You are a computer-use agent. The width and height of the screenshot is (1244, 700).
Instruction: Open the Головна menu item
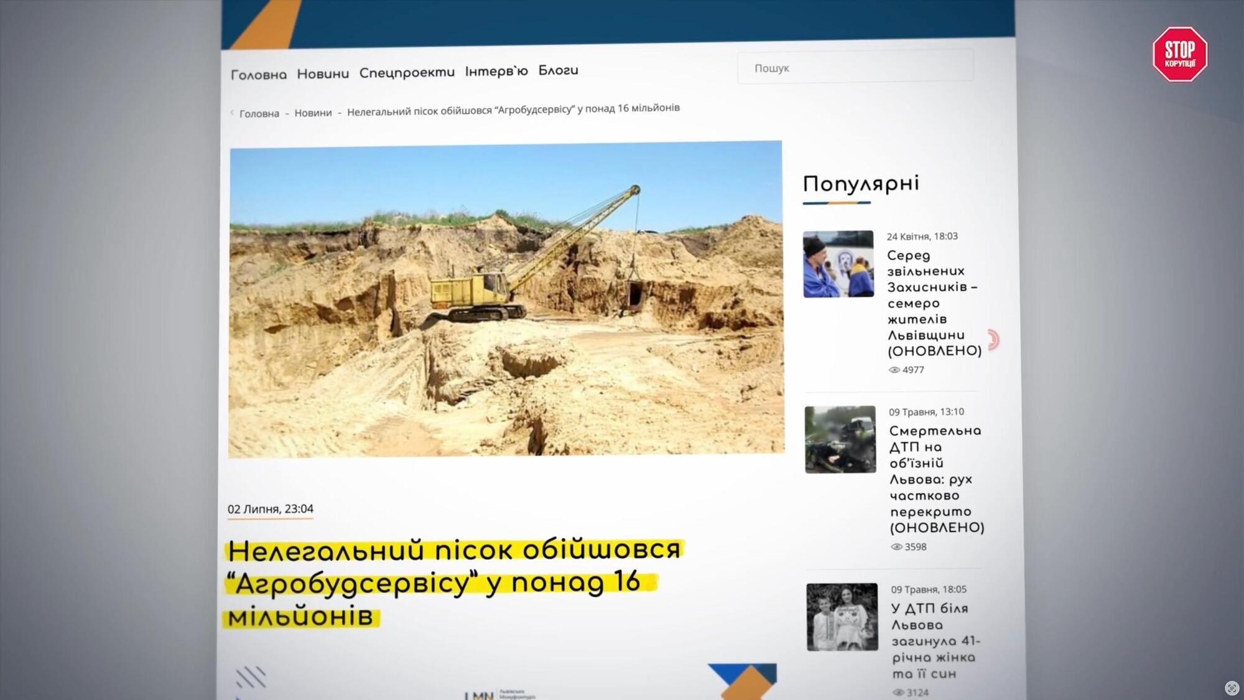click(259, 75)
